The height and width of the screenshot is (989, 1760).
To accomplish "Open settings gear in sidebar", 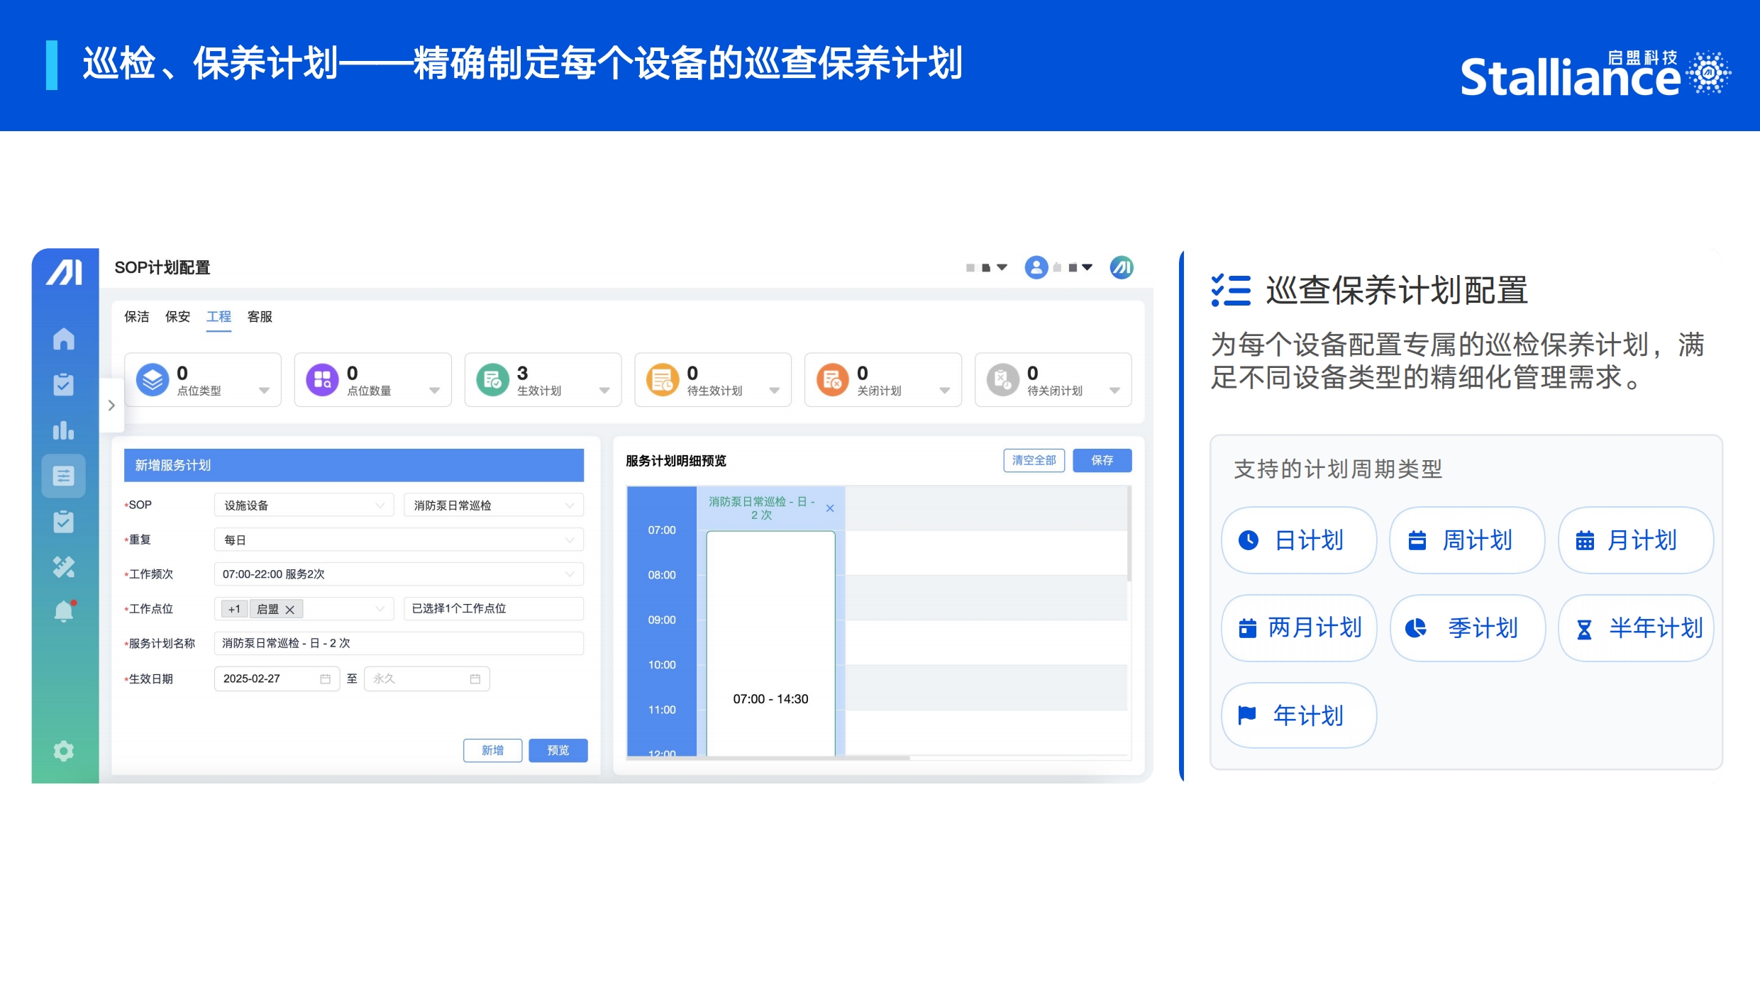I will (64, 751).
